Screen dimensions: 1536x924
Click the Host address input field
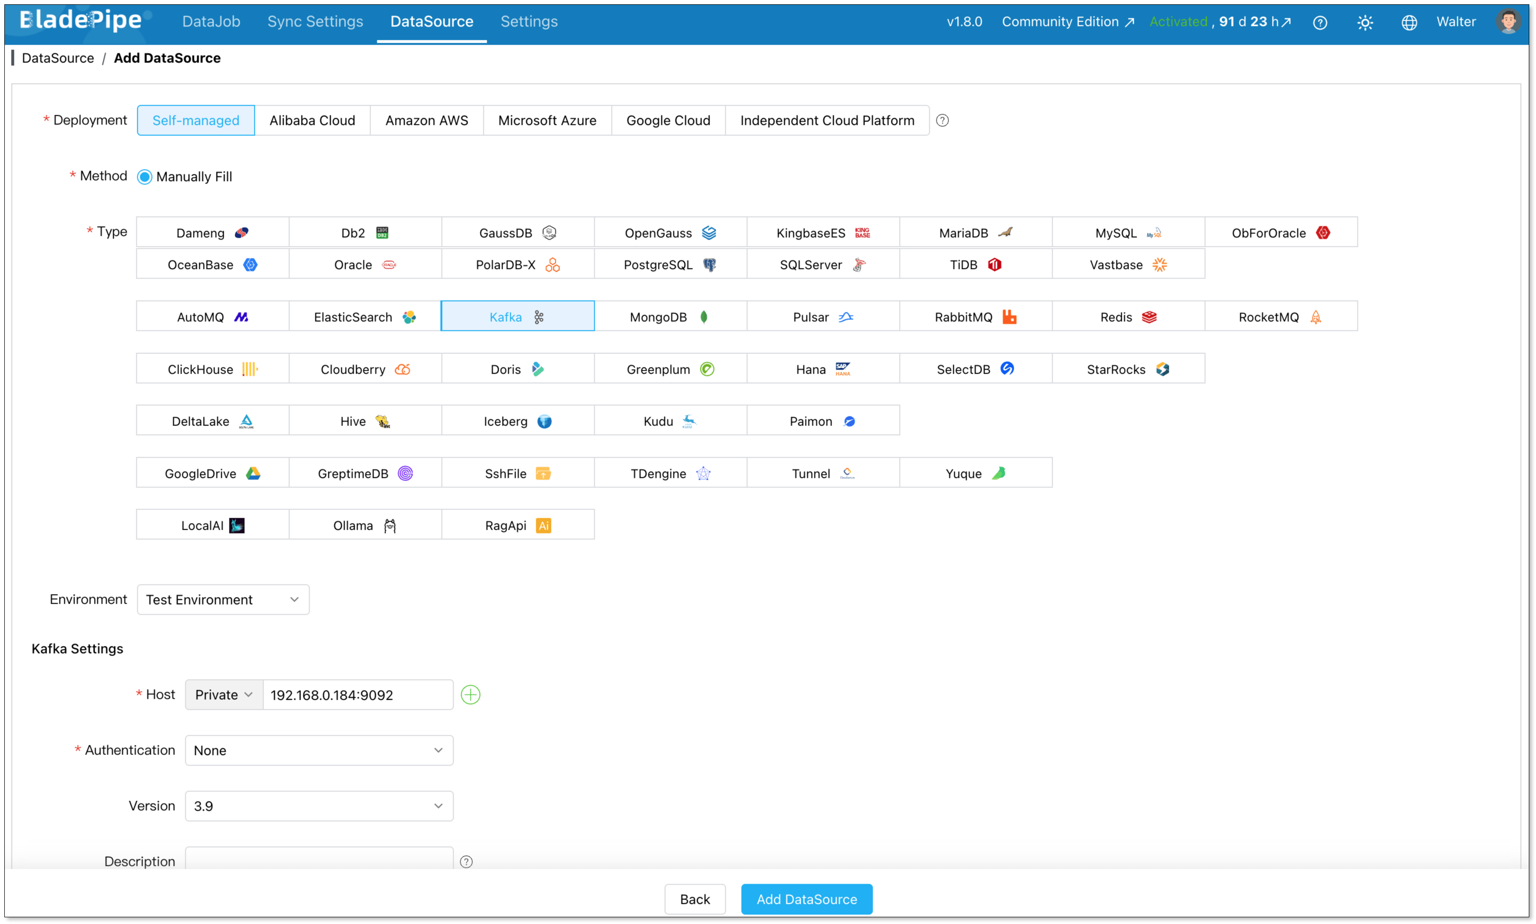358,694
